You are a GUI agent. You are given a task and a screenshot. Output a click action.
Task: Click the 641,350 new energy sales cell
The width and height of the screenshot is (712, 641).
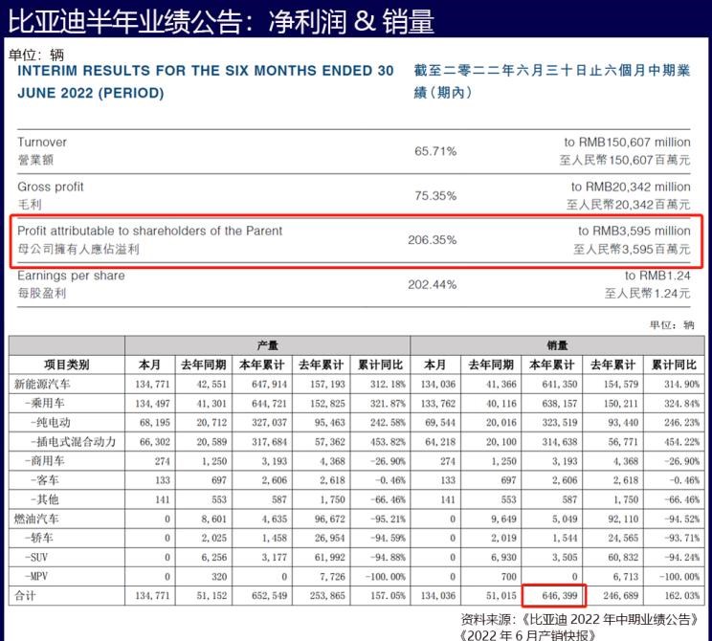click(x=560, y=384)
